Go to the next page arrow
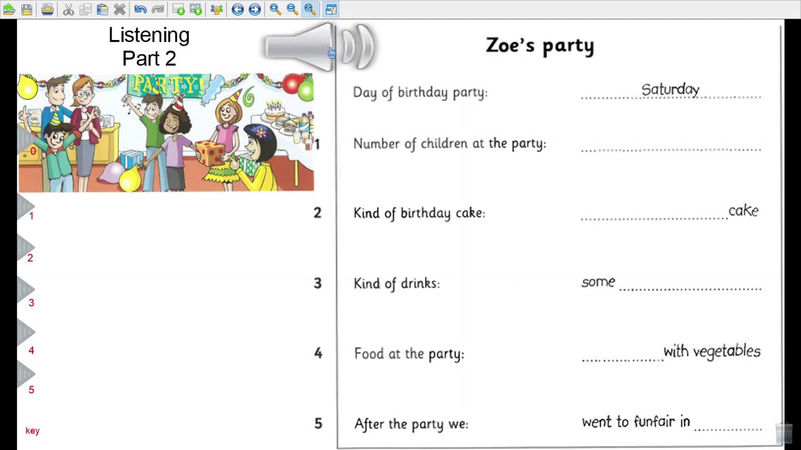Image resolution: width=801 pixels, height=450 pixels. [x=255, y=9]
